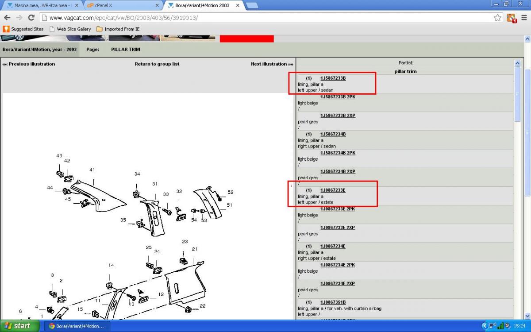The width and height of the screenshot is (531, 332).
Task: Open the Imported From IE bookmarks folder
Action: pyautogui.click(x=118, y=29)
